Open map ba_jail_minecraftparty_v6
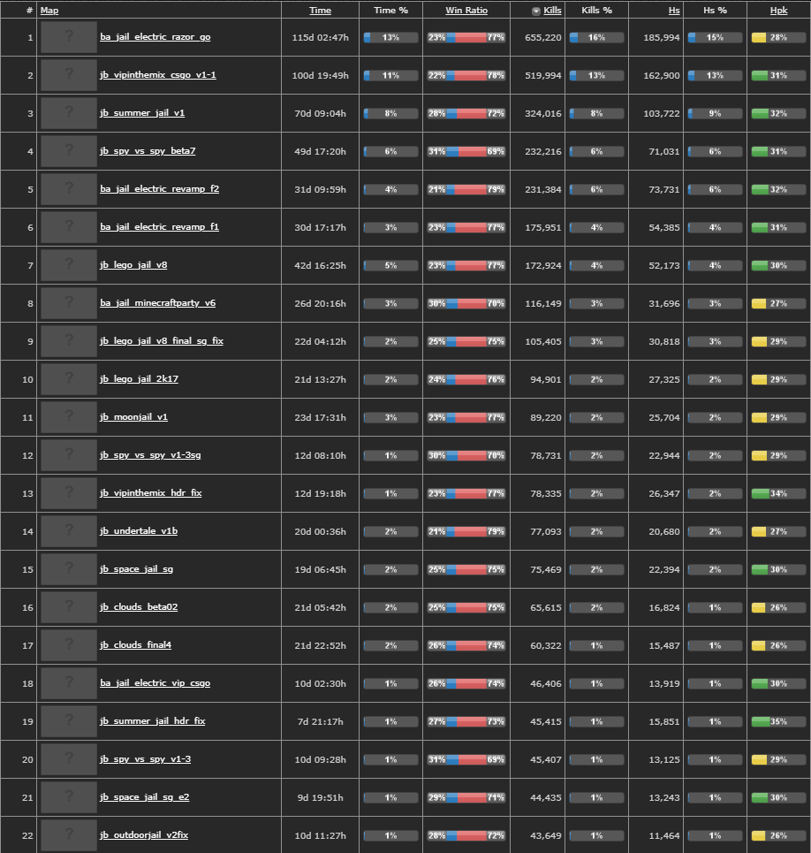The image size is (811, 853). (x=157, y=303)
